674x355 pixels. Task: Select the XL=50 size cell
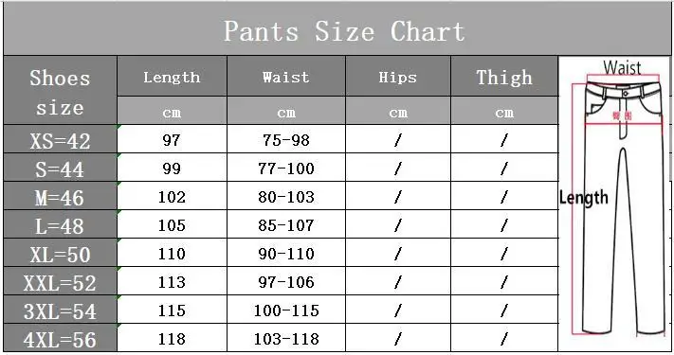(x=60, y=253)
